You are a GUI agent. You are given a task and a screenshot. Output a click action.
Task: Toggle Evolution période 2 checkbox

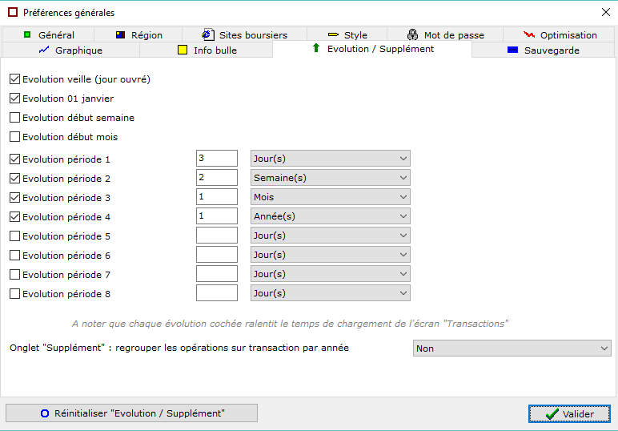tap(14, 178)
